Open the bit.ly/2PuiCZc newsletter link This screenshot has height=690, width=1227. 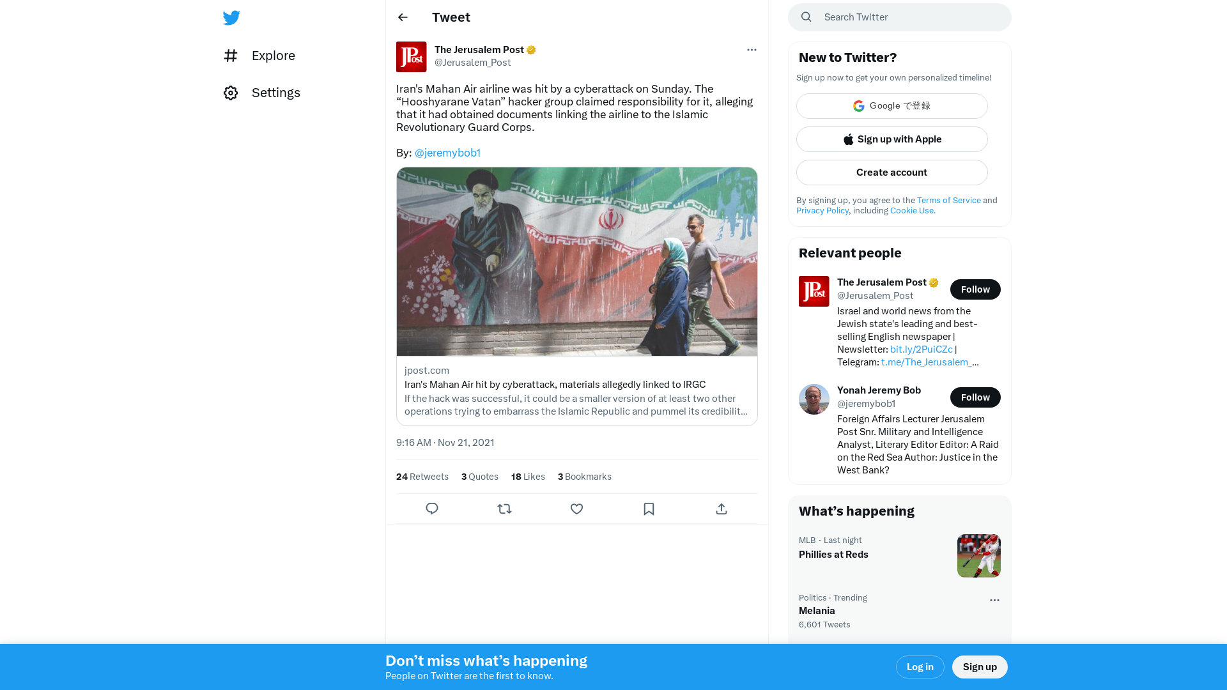tap(922, 349)
